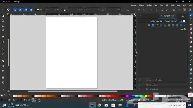Select the Dropper color picker tool
This screenshot has width=193, height=108.
pyautogui.click(x=191, y=78)
